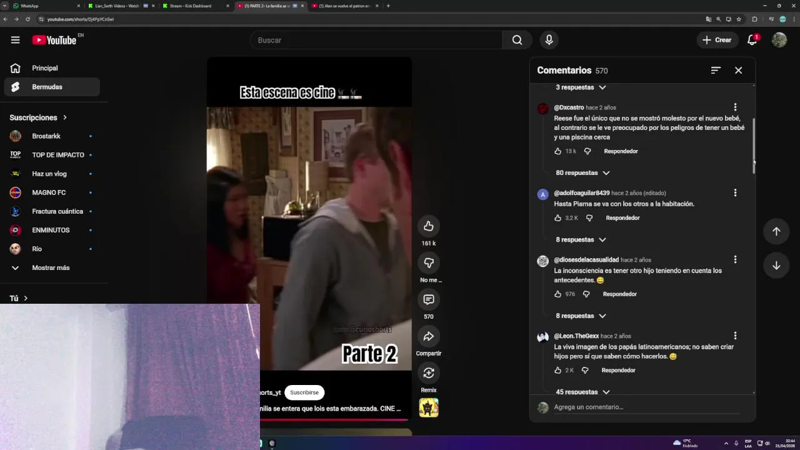Open a new browser tab with plus

click(x=388, y=6)
